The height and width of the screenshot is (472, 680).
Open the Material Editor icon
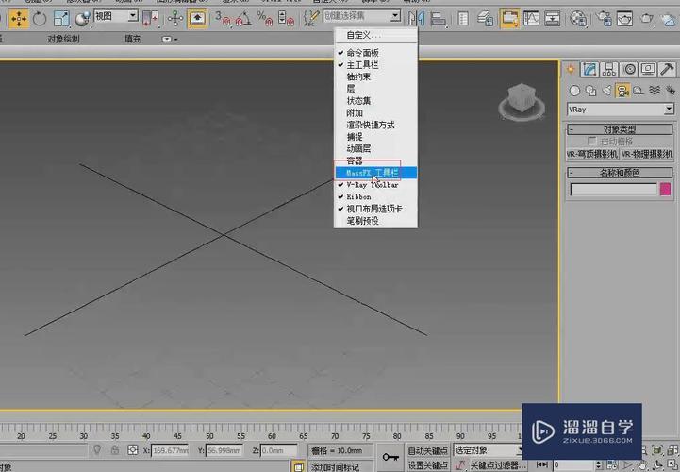pyautogui.click(x=577, y=19)
